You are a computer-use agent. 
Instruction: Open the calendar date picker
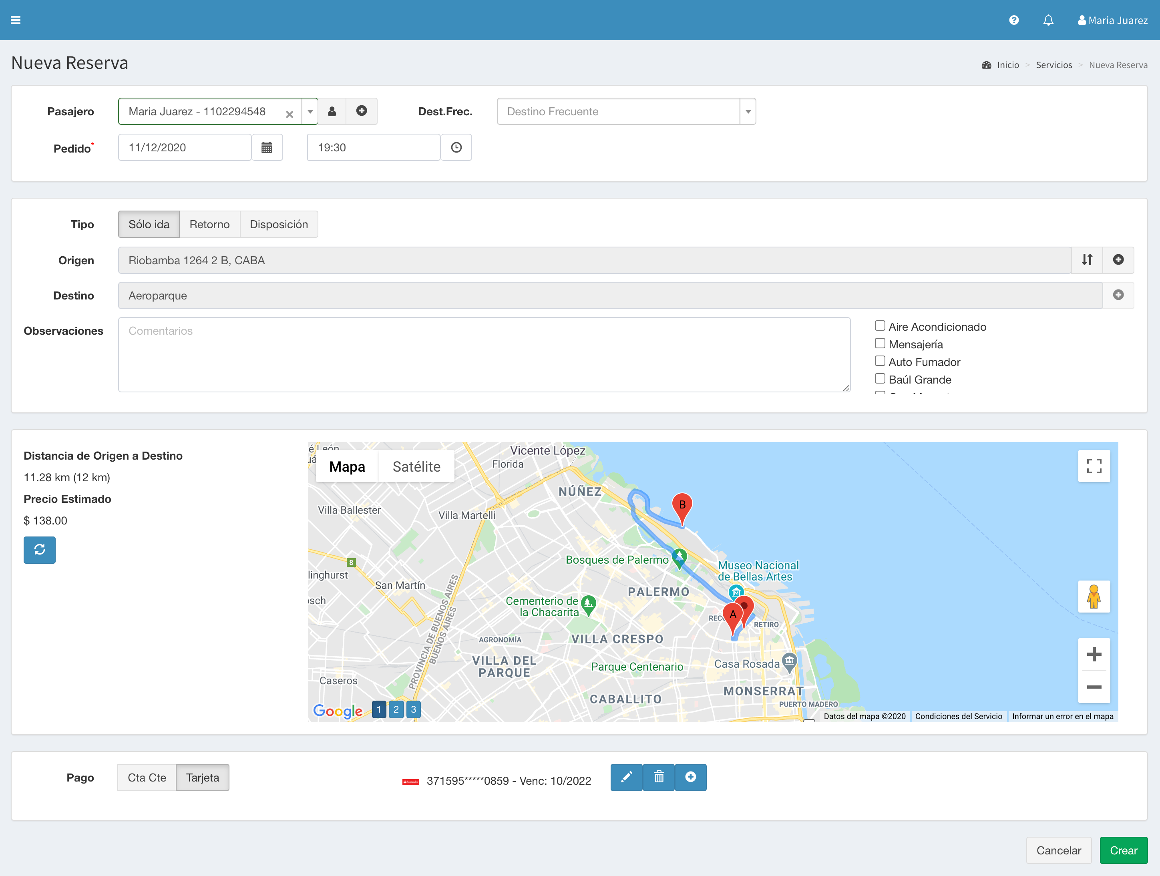coord(266,147)
